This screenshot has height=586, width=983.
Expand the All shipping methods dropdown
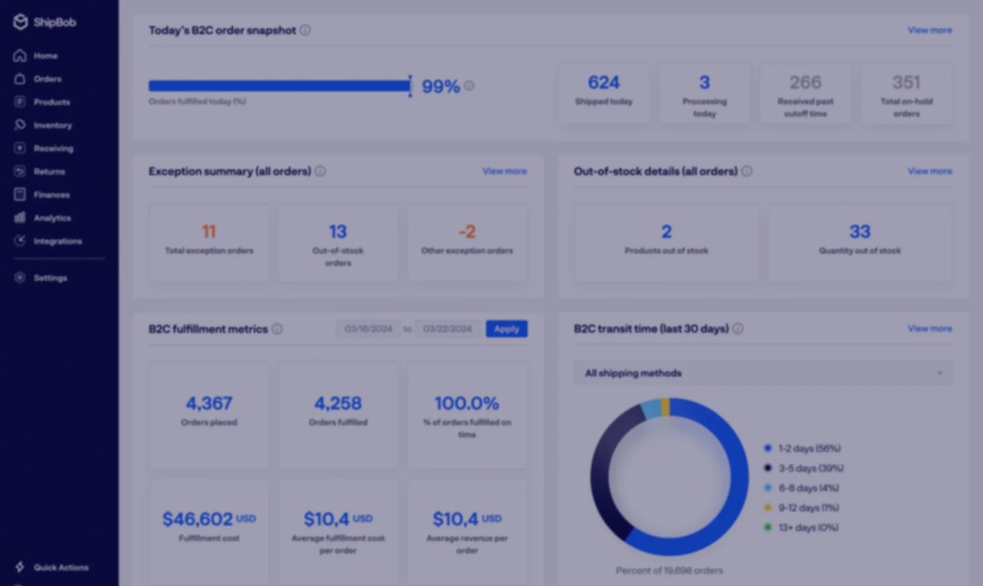763,374
